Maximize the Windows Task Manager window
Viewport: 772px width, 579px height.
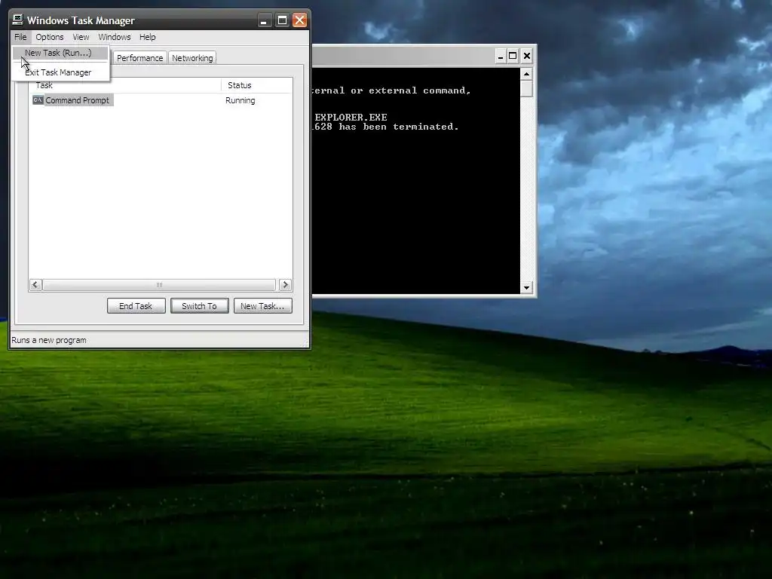click(x=282, y=20)
